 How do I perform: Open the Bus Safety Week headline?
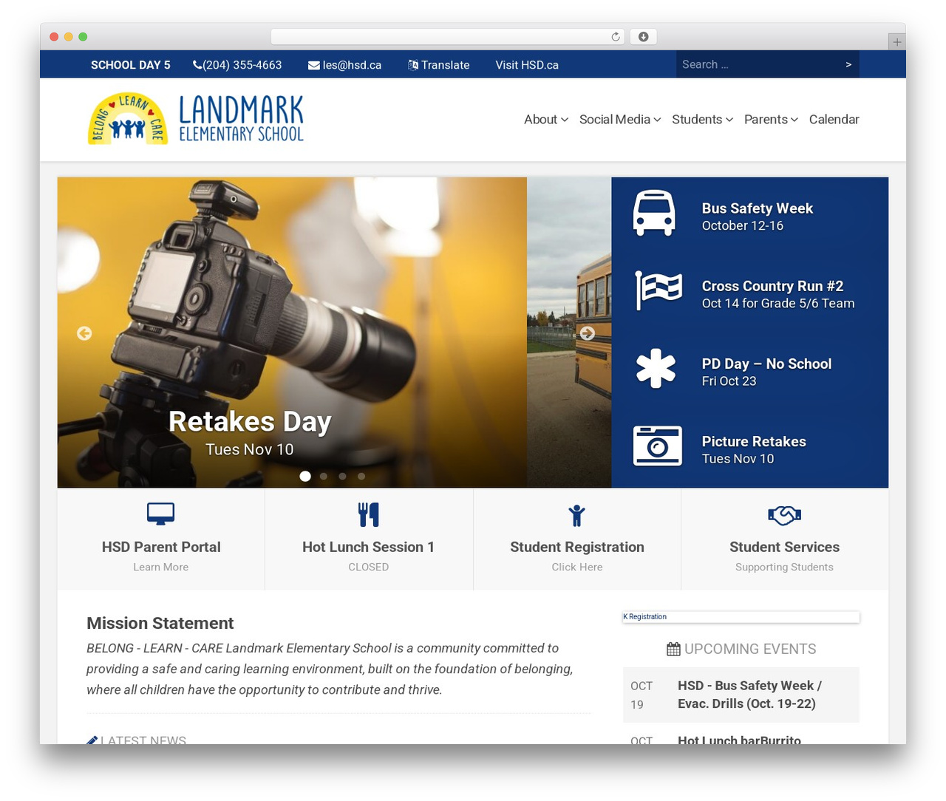click(758, 208)
